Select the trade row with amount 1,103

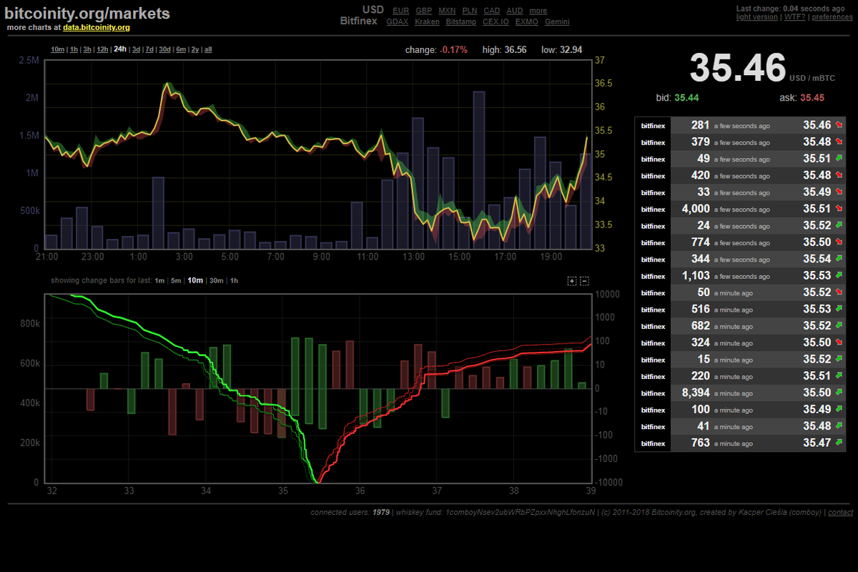point(740,276)
